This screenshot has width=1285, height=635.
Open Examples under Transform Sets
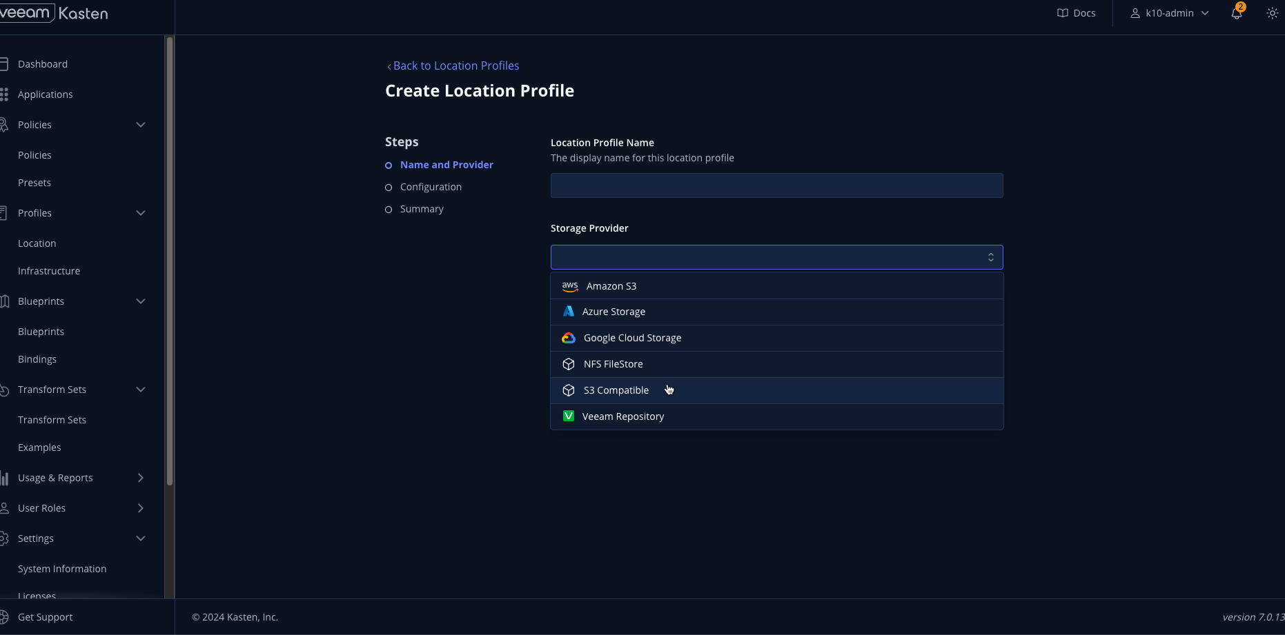pyautogui.click(x=39, y=447)
